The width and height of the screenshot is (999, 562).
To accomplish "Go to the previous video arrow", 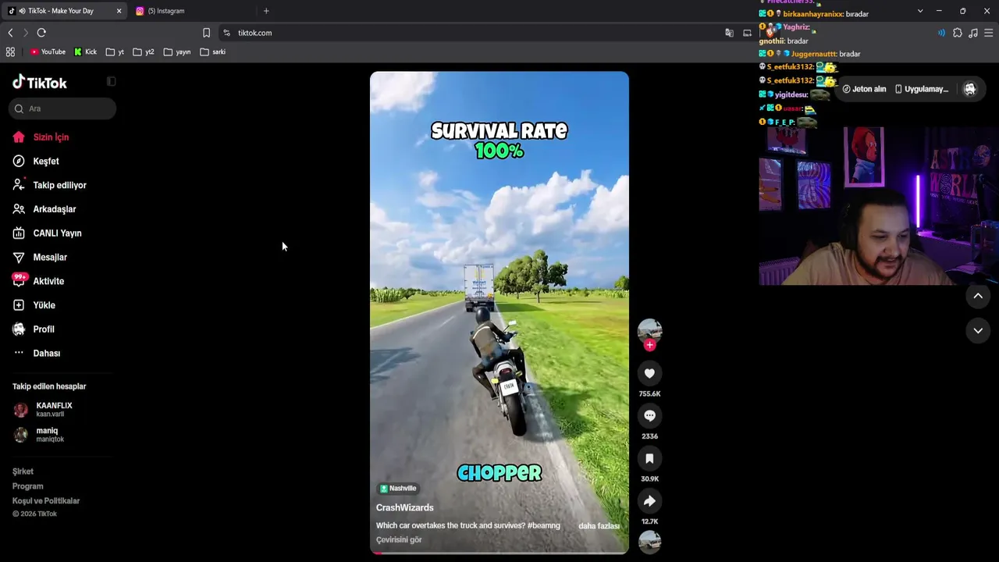I will pyautogui.click(x=978, y=296).
